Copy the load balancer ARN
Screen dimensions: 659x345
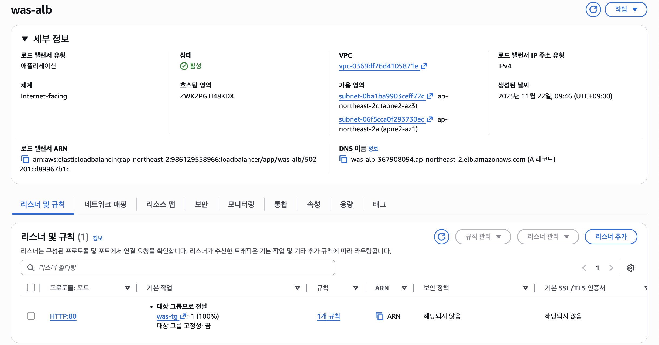(25, 159)
